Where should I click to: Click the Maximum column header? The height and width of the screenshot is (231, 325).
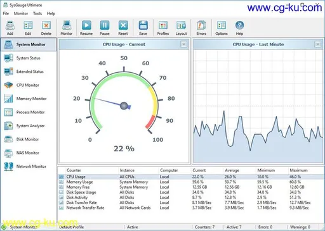(306, 170)
